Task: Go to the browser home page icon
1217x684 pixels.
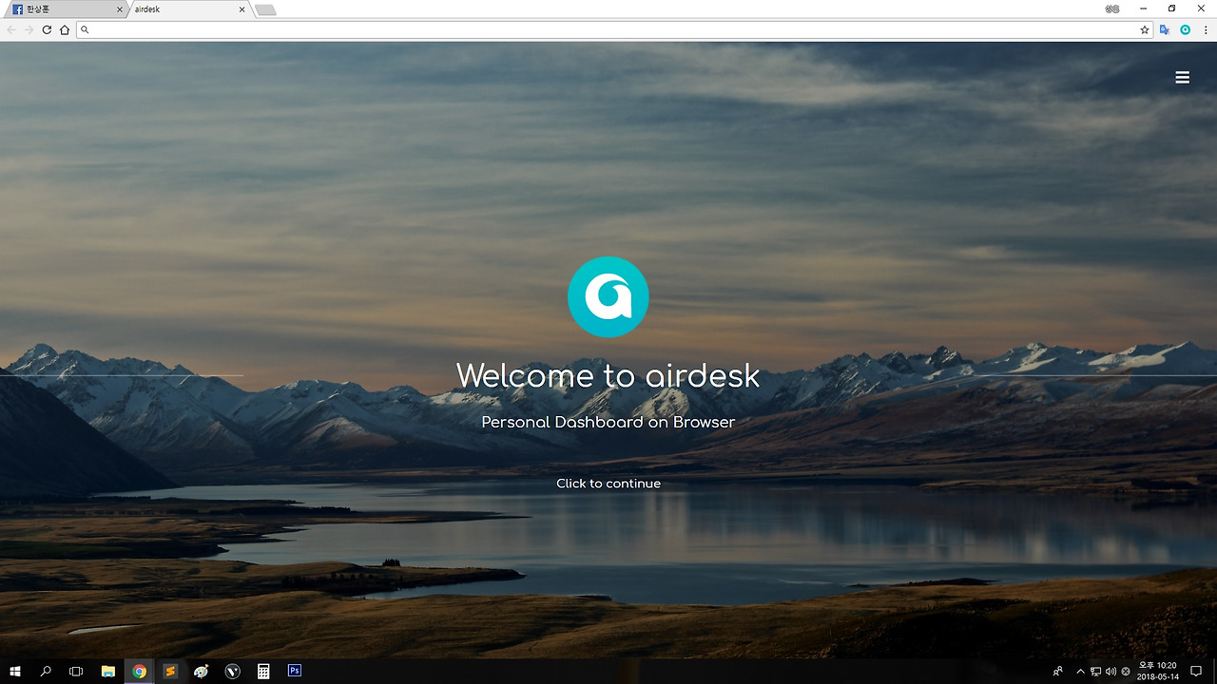Action: coord(65,29)
